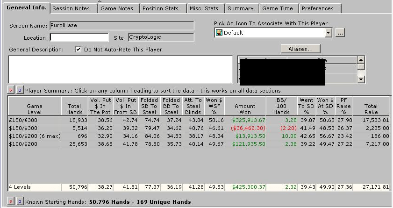The height and width of the screenshot is (208, 393).
Task: Select the $150/$300 game level row
Action: click(199, 128)
